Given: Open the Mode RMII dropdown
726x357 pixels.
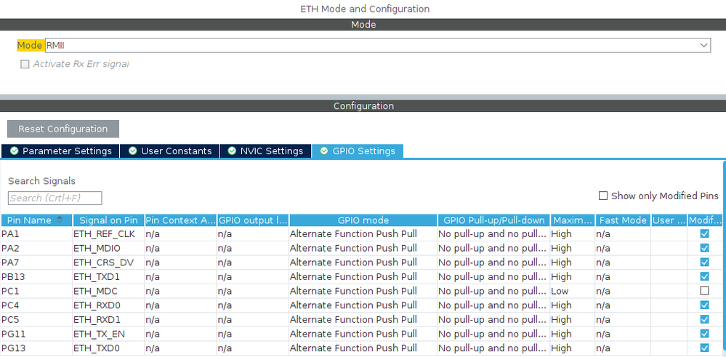Looking at the screenshot, I should coord(378,45).
